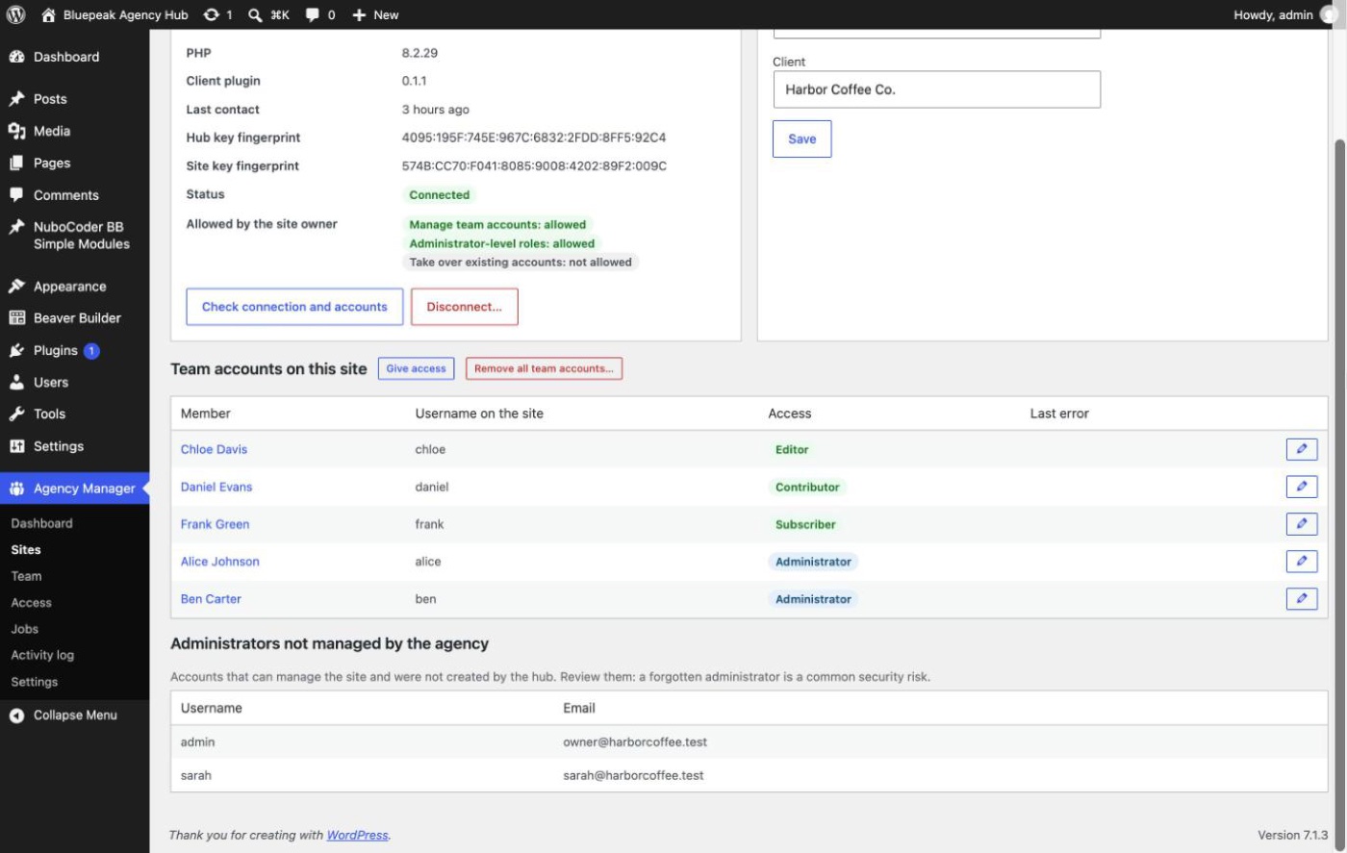Viewport: 1347px width, 853px height.
Task: Open Daniel Evans member link
Action: [216, 487]
